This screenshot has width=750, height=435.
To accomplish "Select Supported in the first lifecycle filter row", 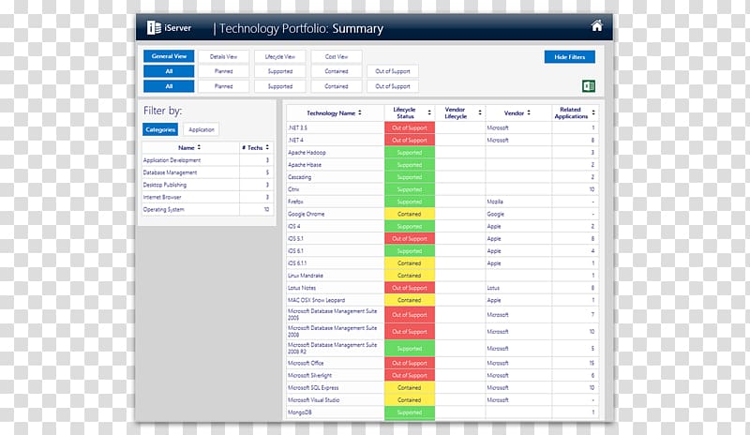I will pos(279,71).
